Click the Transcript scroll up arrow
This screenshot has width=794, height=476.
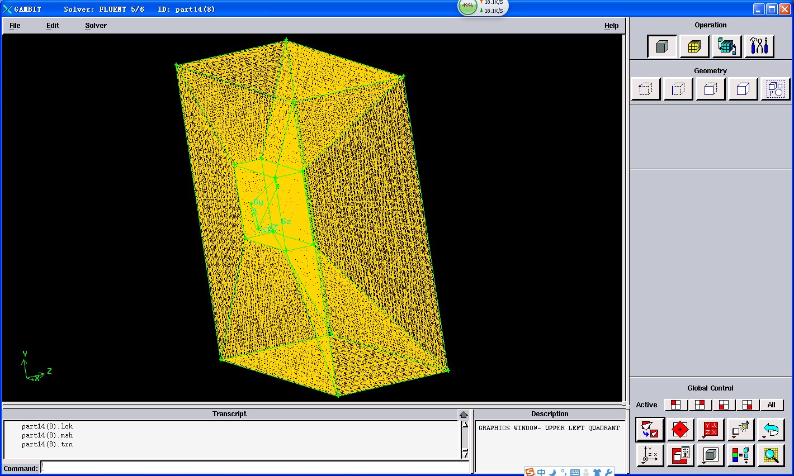(x=465, y=425)
